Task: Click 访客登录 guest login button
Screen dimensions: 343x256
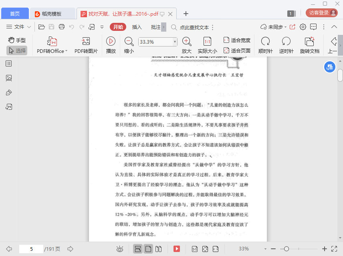Action: pos(321,13)
